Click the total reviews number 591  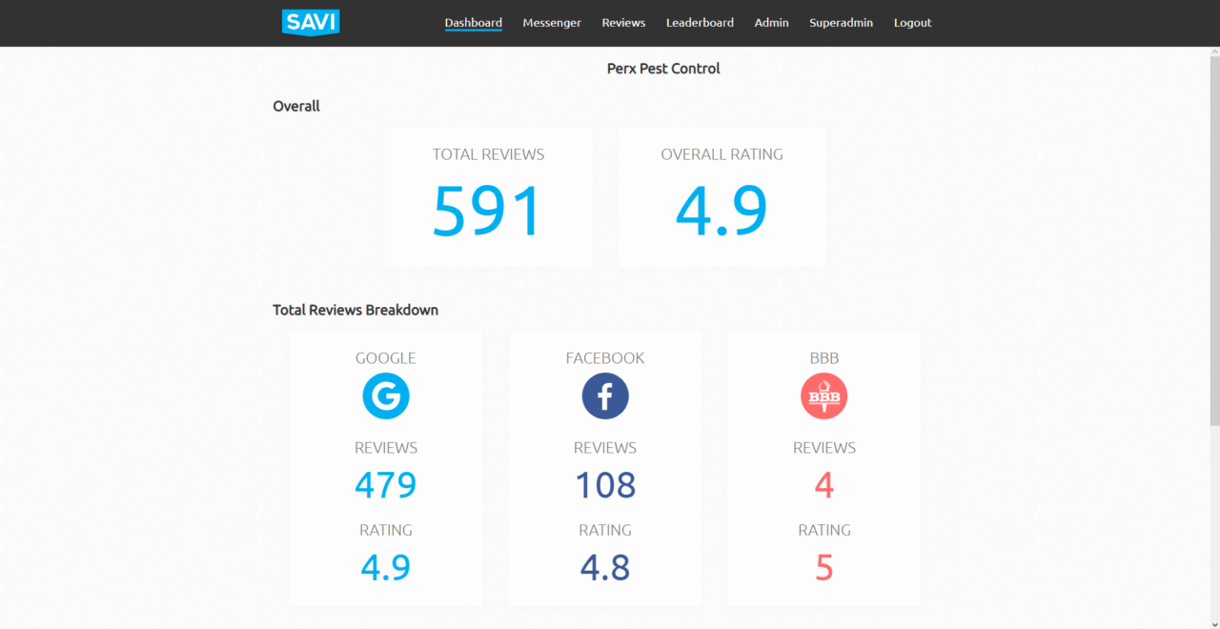[487, 212]
